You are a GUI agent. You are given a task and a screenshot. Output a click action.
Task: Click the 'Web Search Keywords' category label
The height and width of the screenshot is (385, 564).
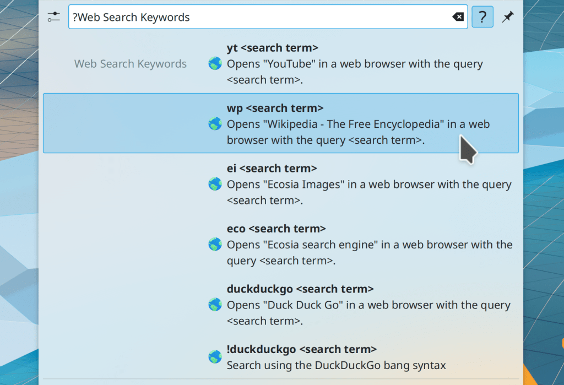(131, 64)
